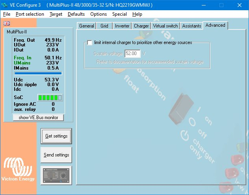Open the File menu
The image size is (249, 195).
7,14
